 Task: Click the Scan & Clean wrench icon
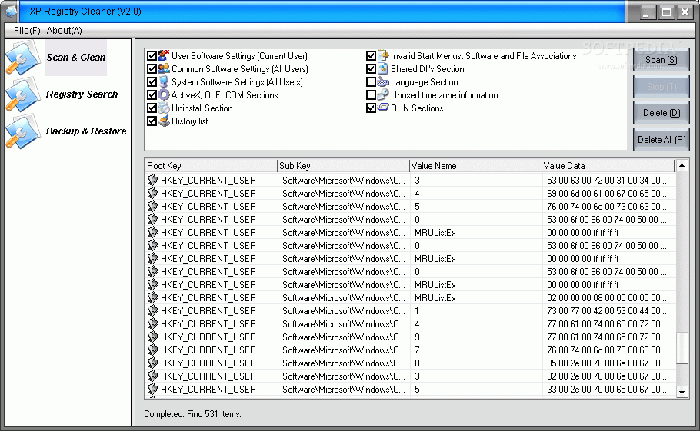22,58
